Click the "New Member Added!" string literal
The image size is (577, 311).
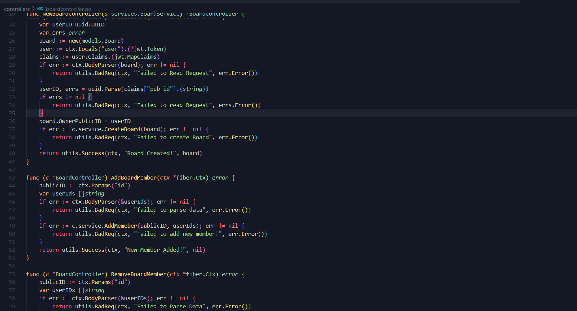(x=155, y=250)
